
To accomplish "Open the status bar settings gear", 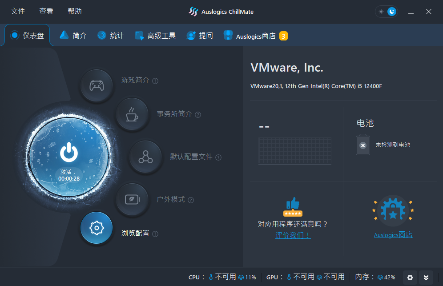I will tap(410, 278).
